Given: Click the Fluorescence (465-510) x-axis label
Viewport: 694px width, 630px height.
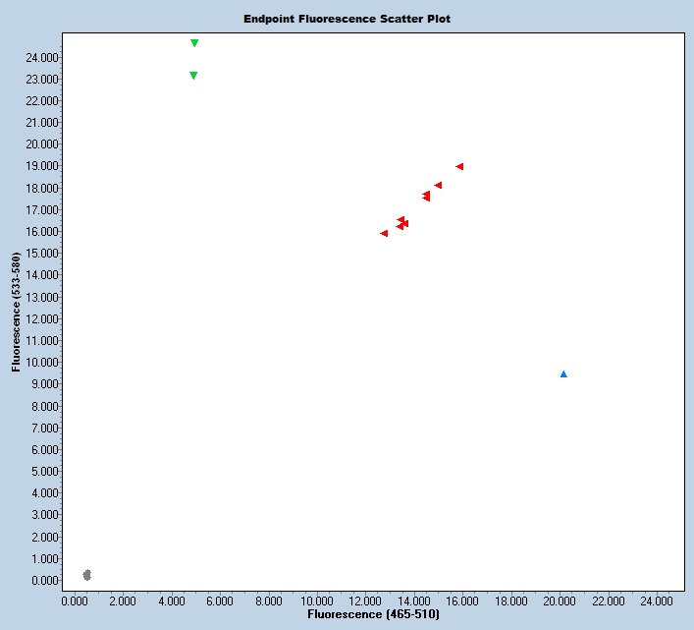Looking at the screenshot, I should tap(373, 614).
